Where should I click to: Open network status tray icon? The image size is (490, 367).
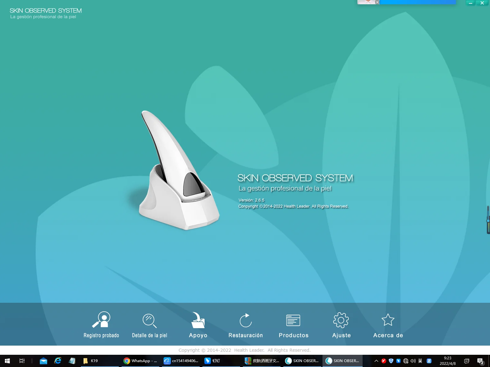click(406, 361)
